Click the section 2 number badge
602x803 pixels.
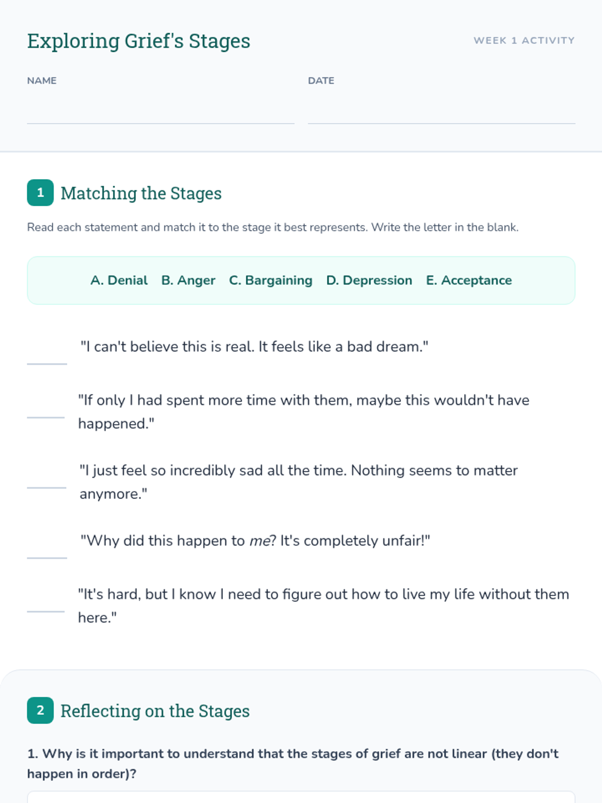(40, 711)
